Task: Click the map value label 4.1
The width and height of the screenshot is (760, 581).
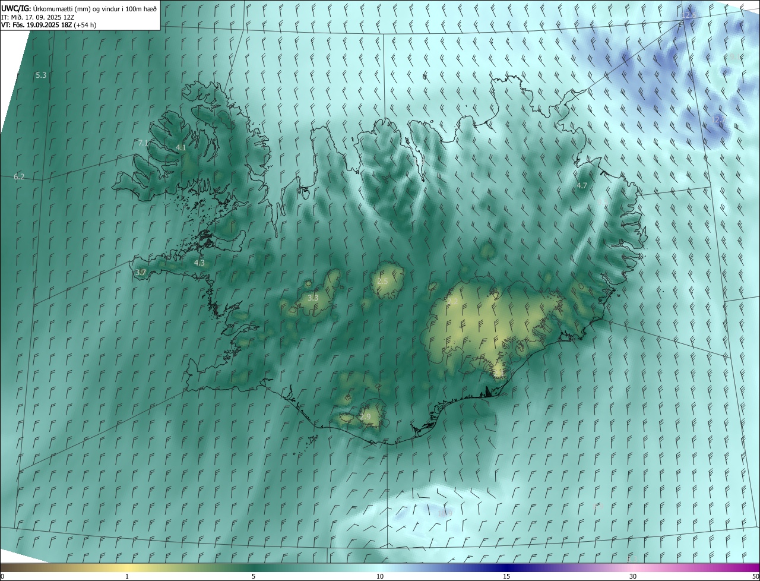Action: point(181,148)
